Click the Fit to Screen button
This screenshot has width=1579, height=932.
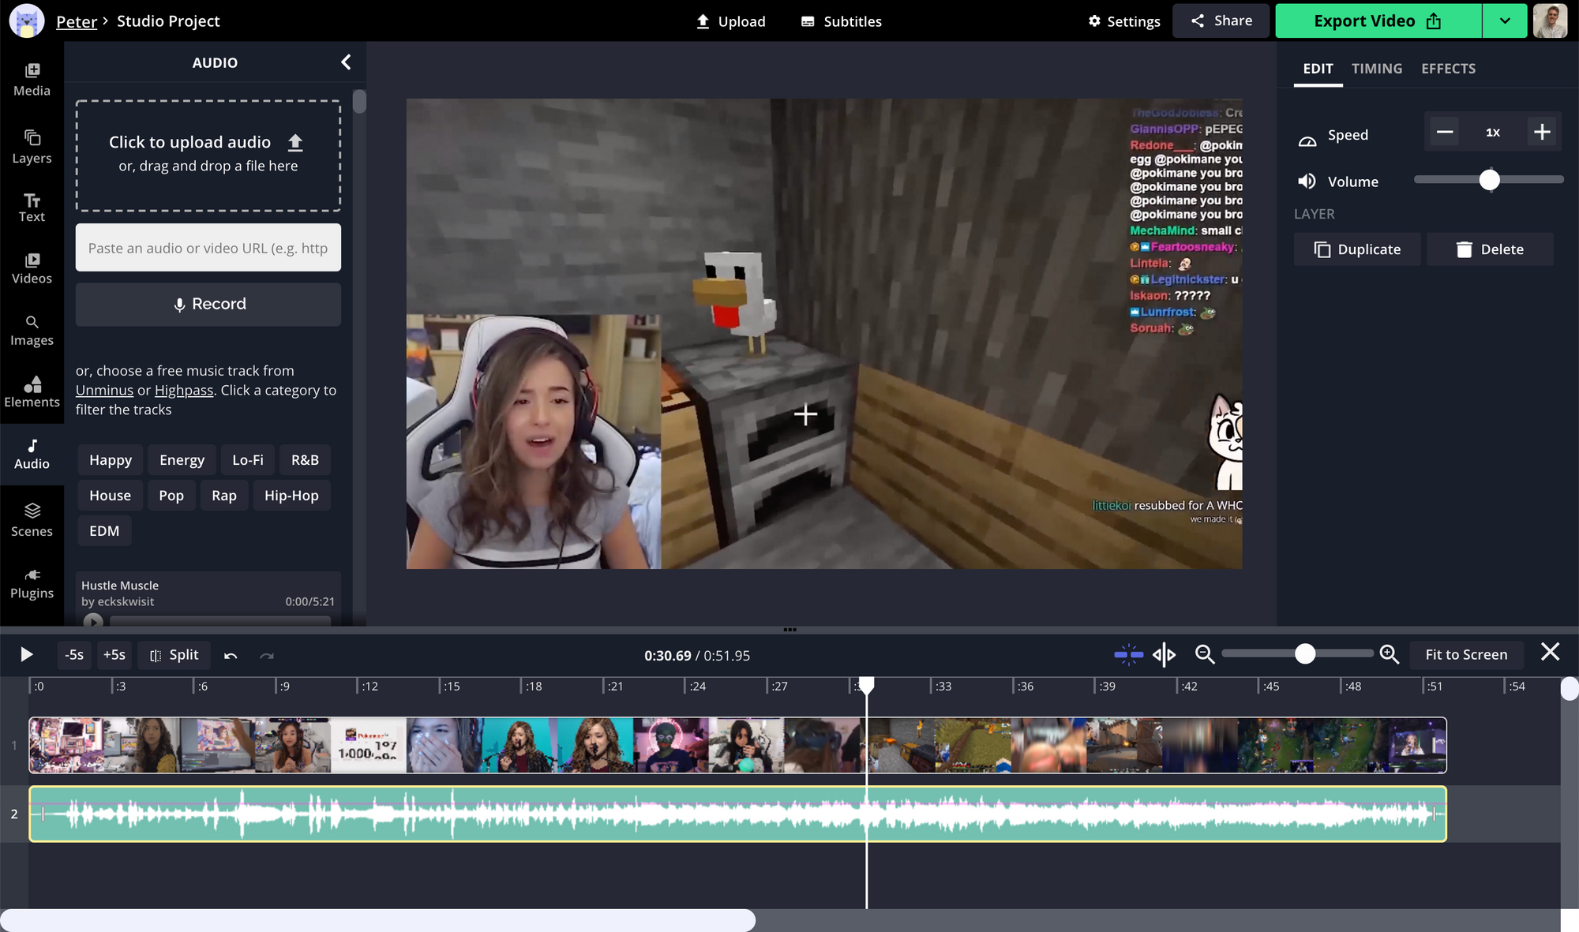pyautogui.click(x=1465, y=654)
